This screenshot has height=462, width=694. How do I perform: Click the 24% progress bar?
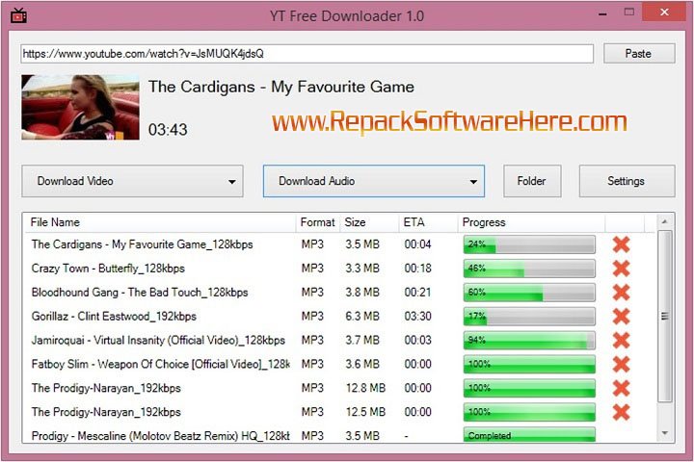click(529, 244)
